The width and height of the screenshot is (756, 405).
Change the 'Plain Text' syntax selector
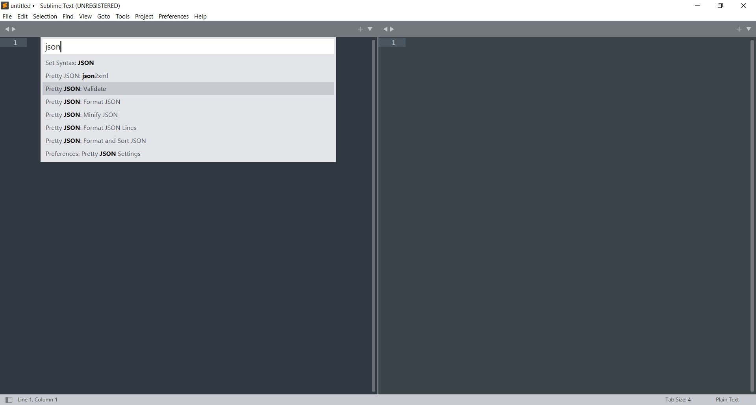point(727,399)
